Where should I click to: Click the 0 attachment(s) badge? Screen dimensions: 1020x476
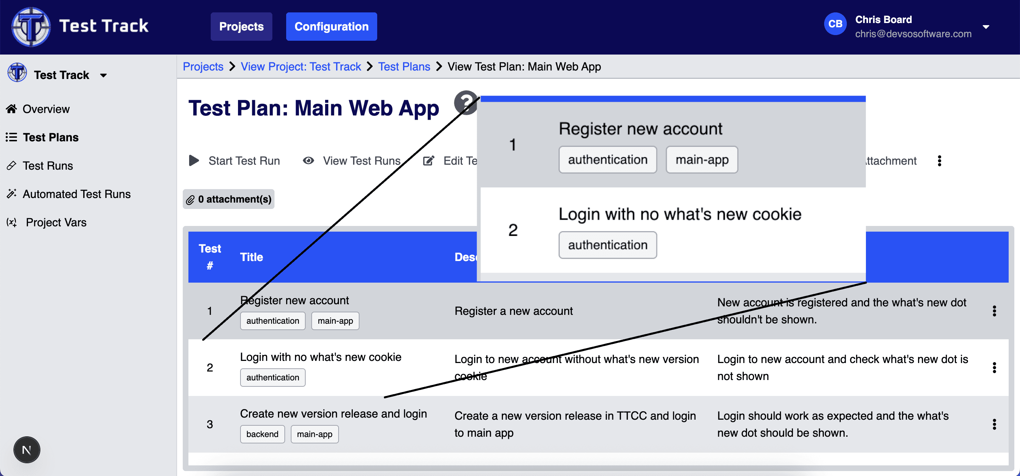tap(228, 199)
